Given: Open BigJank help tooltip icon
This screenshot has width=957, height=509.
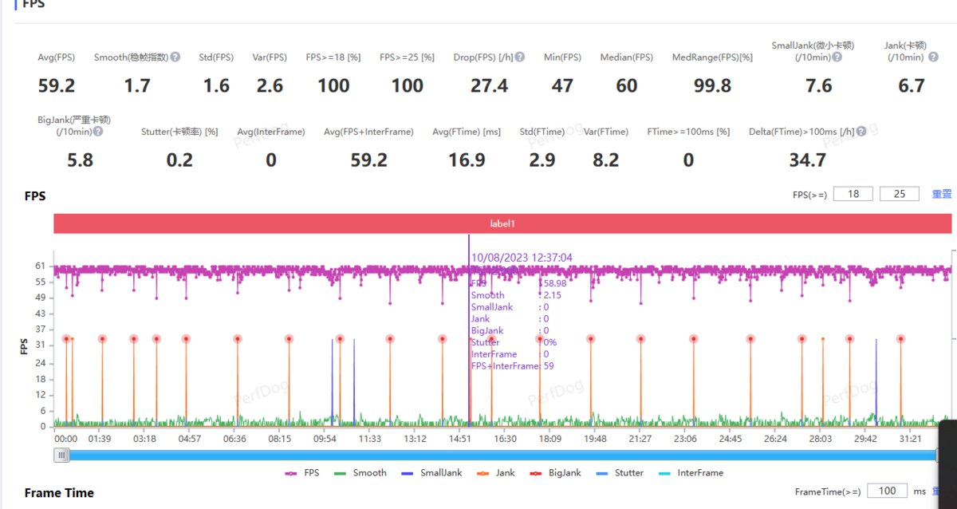Looking at the screenshot, I should click(97, 132).
